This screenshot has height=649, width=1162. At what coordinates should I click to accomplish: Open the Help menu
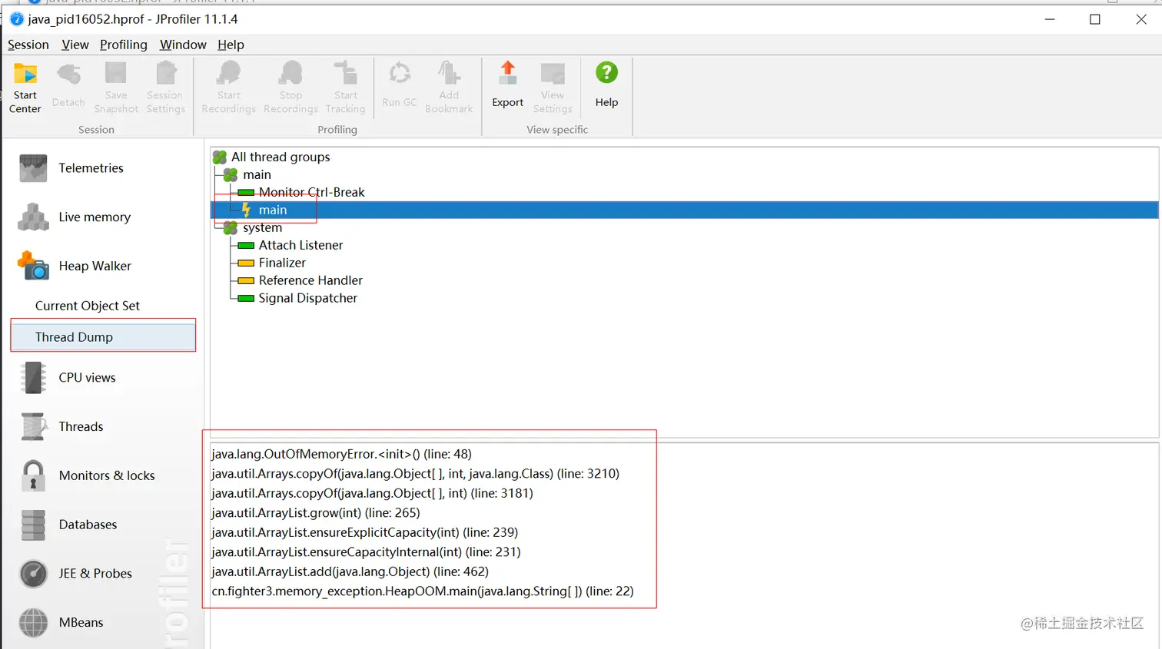[231, 45]
